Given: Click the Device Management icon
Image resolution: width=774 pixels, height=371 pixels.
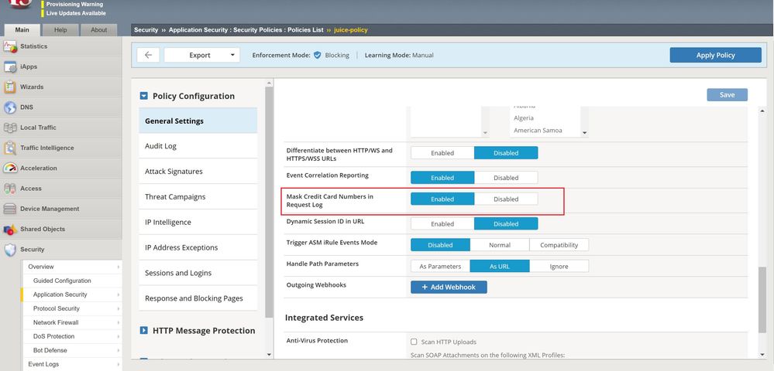Looking at the screenshot, I should (x=10, y=209).
